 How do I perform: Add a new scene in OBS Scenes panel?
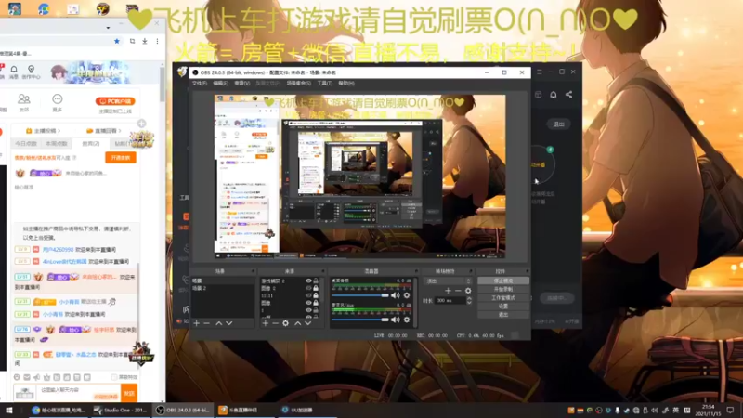(x=197, y=323)
